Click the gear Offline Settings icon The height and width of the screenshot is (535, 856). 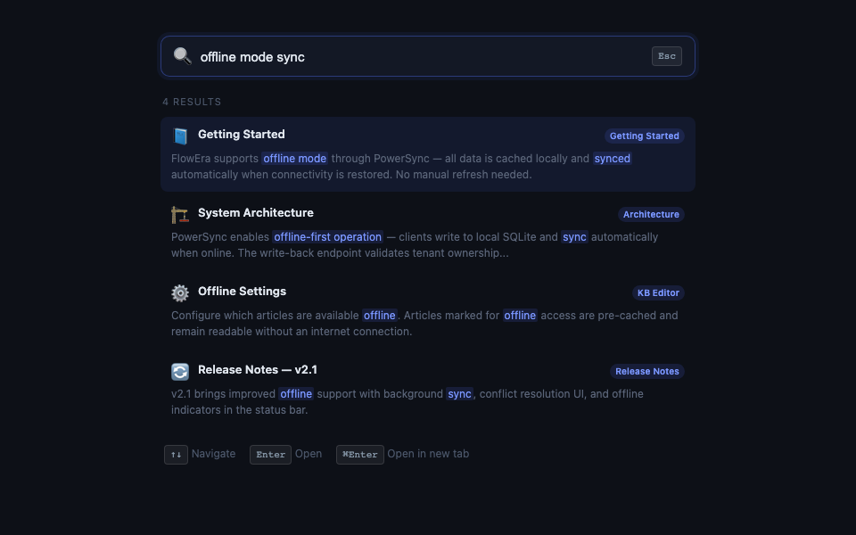[180, 292]
